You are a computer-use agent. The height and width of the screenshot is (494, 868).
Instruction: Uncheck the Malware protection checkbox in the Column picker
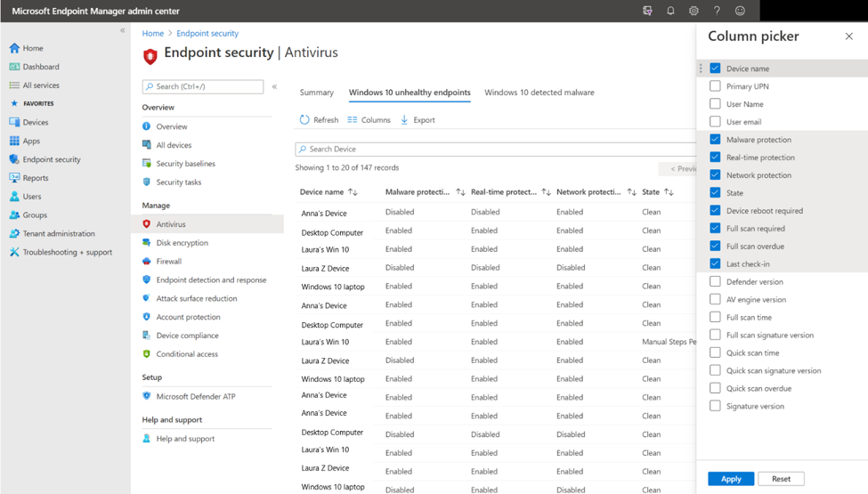[x=715, y=140]
